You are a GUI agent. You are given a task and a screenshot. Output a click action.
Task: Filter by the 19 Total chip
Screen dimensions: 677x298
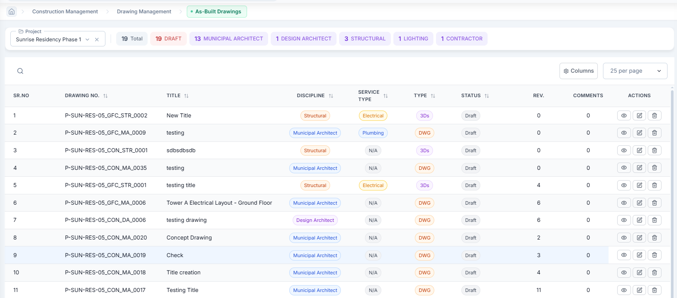(132, 39)
